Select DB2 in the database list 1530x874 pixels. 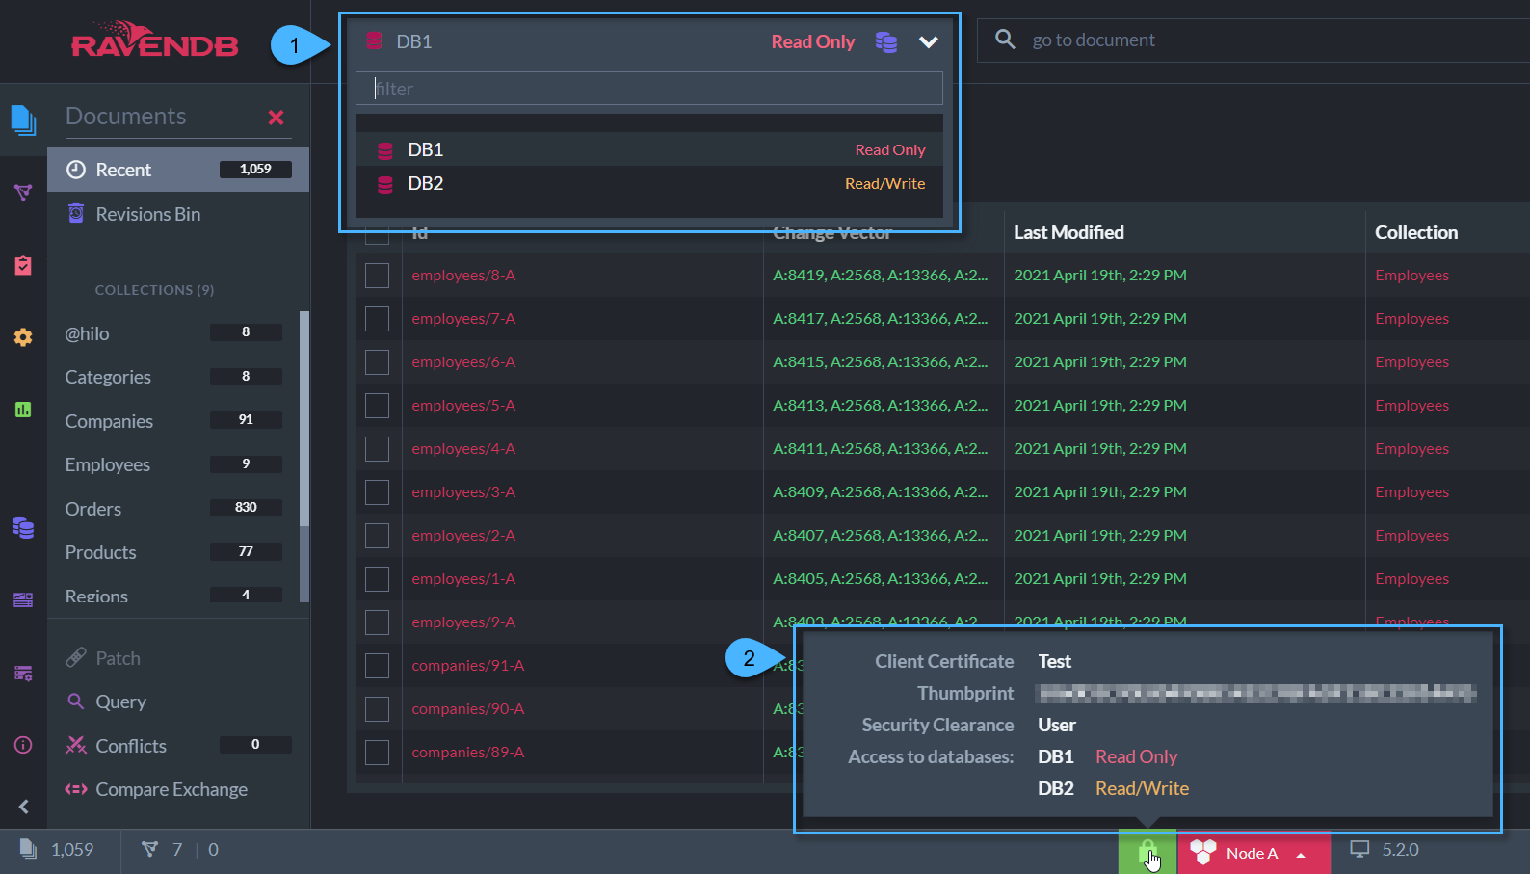click(x=649, y=183)
